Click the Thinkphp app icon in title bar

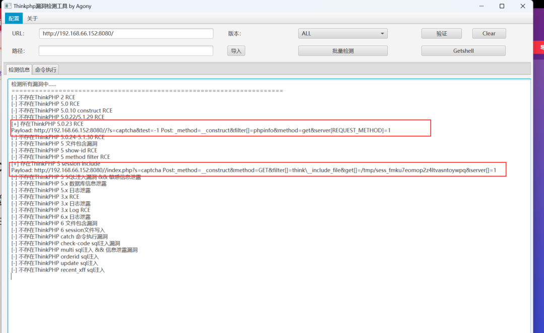8,6
